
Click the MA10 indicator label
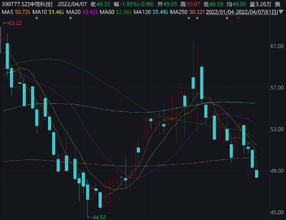click(x=39, y=12)
